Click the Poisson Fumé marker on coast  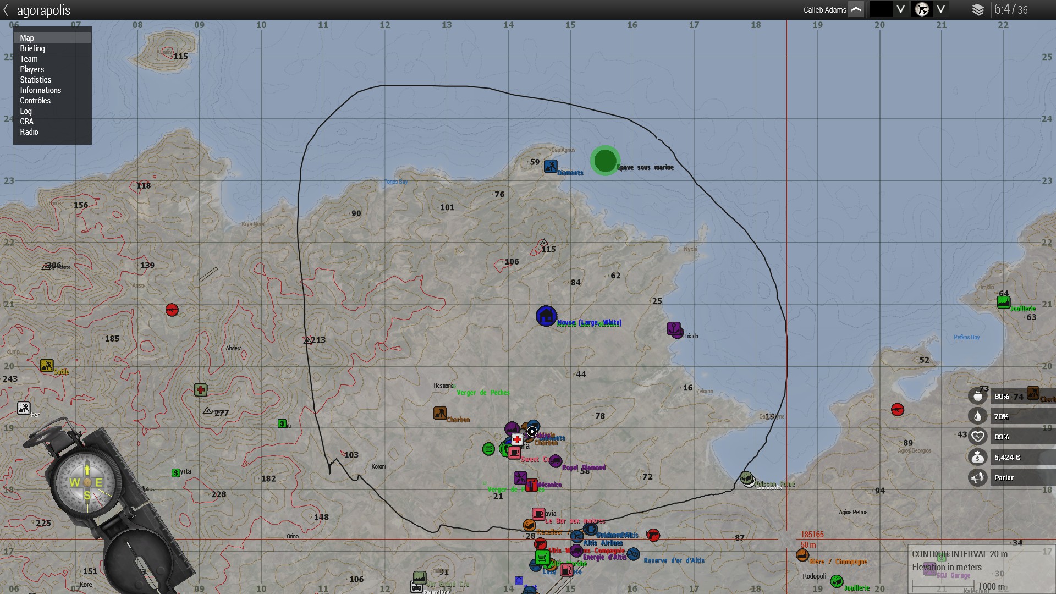pyautogui.click(x=746, y=477)
